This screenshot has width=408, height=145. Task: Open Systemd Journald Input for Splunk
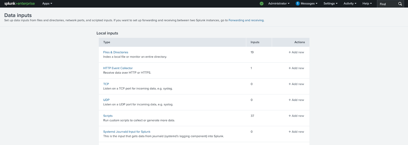pyautogui.click(x=127, y=132)
